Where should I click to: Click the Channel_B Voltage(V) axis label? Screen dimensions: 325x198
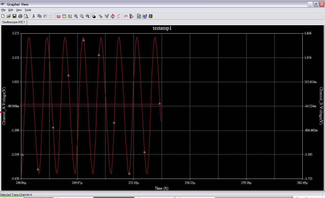click(321, 106)
